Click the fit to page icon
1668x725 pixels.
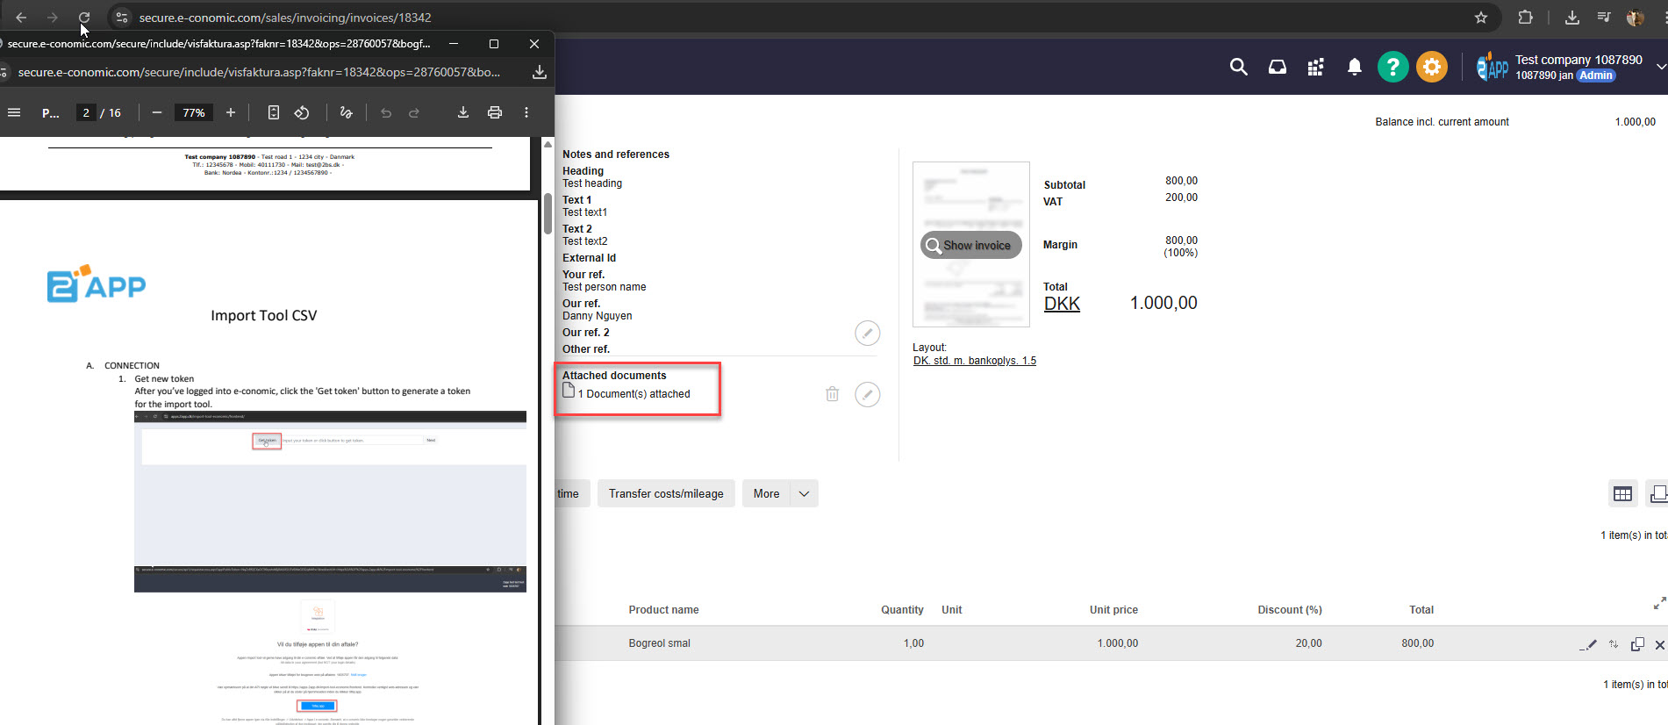point(274,112)
